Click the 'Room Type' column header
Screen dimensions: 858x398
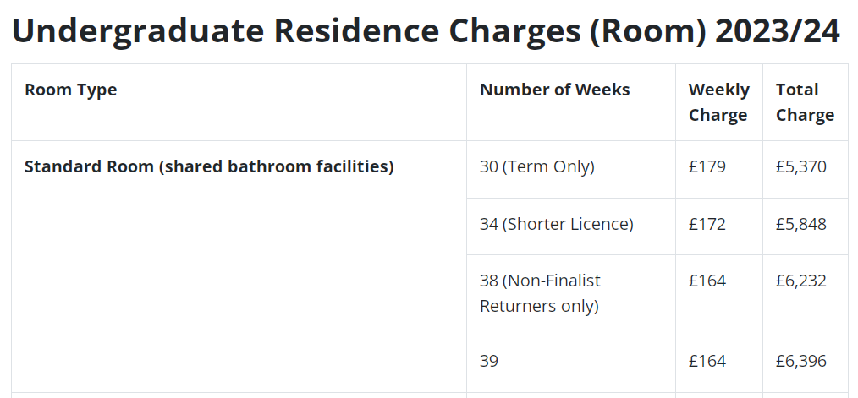pyautogui.click(x=70, y=90)
